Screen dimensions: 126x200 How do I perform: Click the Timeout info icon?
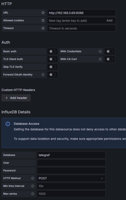[x=43, y=28]
